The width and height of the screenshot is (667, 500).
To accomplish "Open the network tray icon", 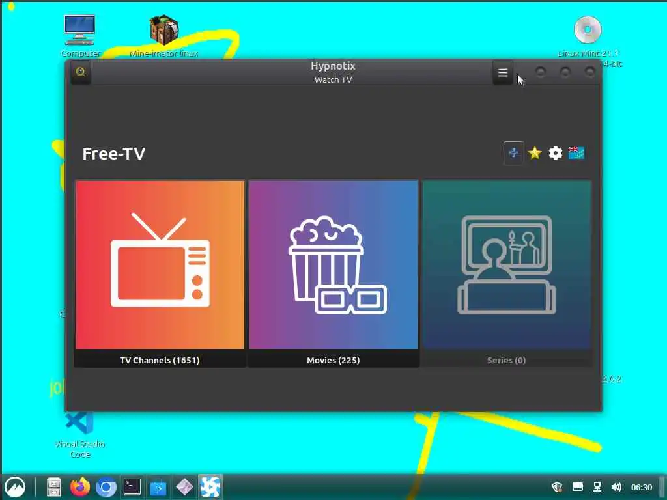I will point(597,487).
